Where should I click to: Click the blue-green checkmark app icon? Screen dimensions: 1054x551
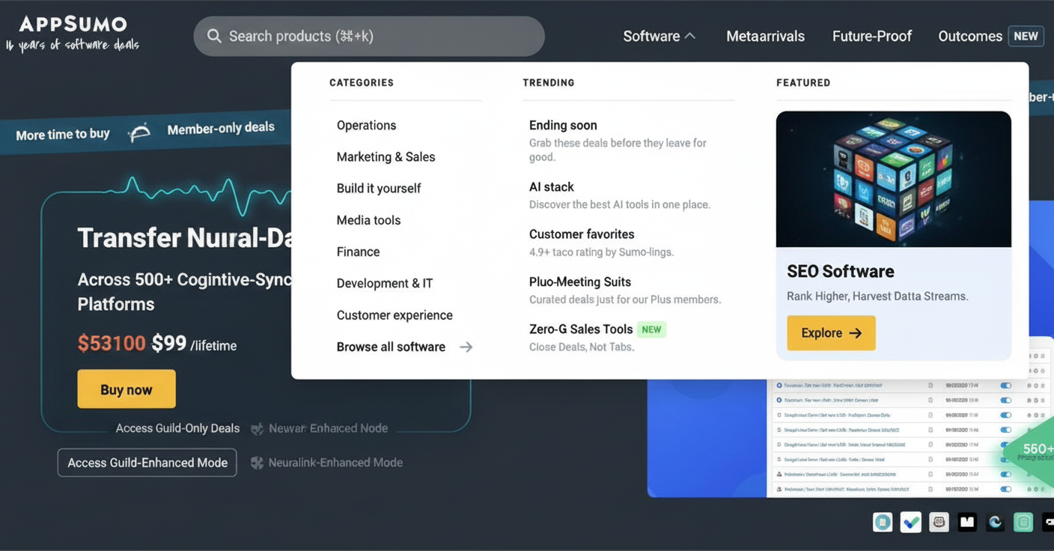910,522
